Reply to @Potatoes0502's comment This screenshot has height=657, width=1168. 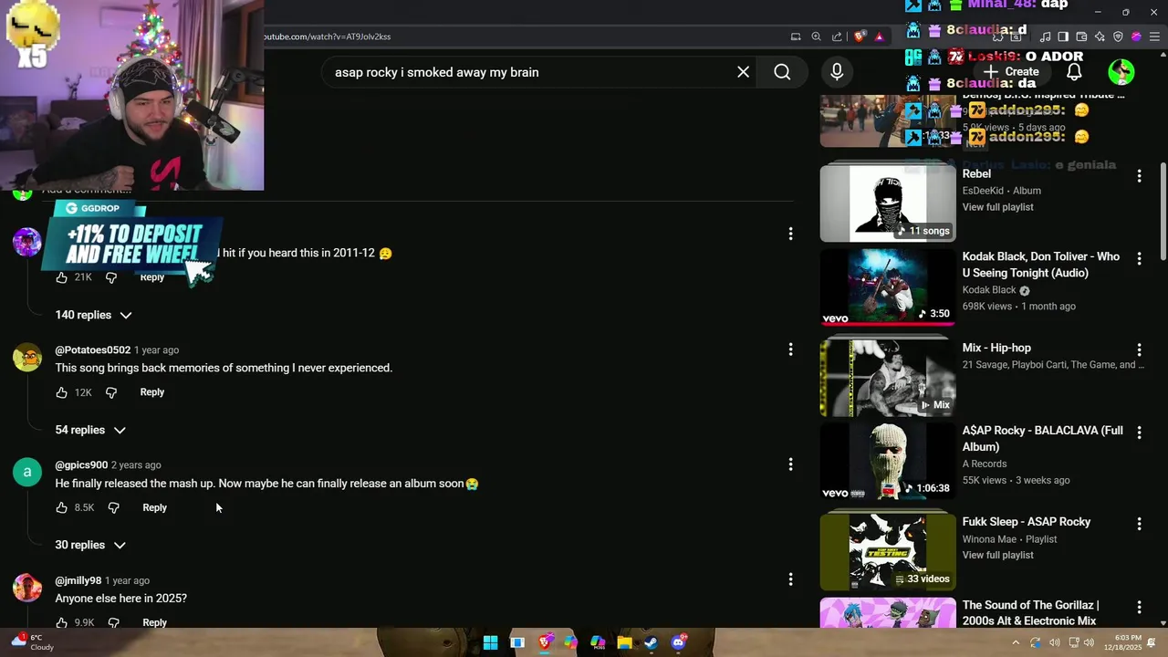tap(152, 392)
